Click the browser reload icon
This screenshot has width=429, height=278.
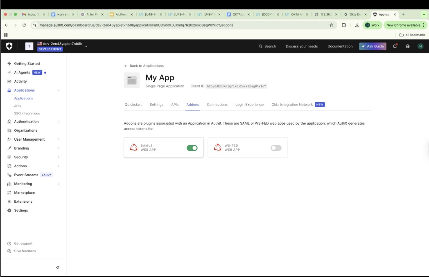(x=24, y=25)
